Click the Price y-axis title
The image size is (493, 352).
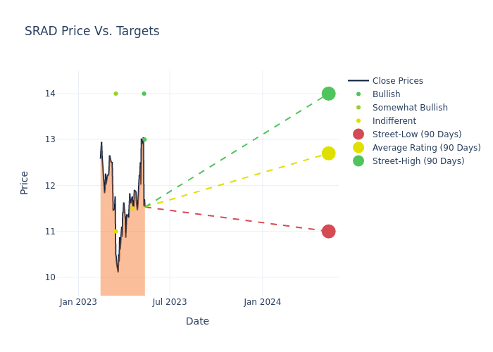[25, 182]
